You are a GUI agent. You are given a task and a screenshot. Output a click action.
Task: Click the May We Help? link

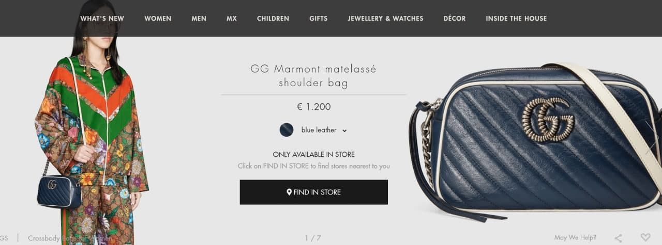(x=575, y=238)
